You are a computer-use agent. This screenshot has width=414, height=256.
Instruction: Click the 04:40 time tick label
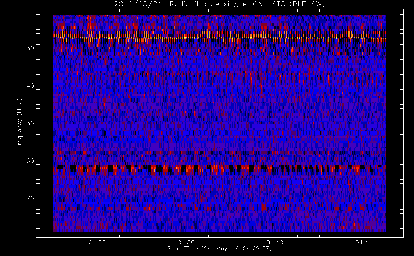click(x=275, y=242)
